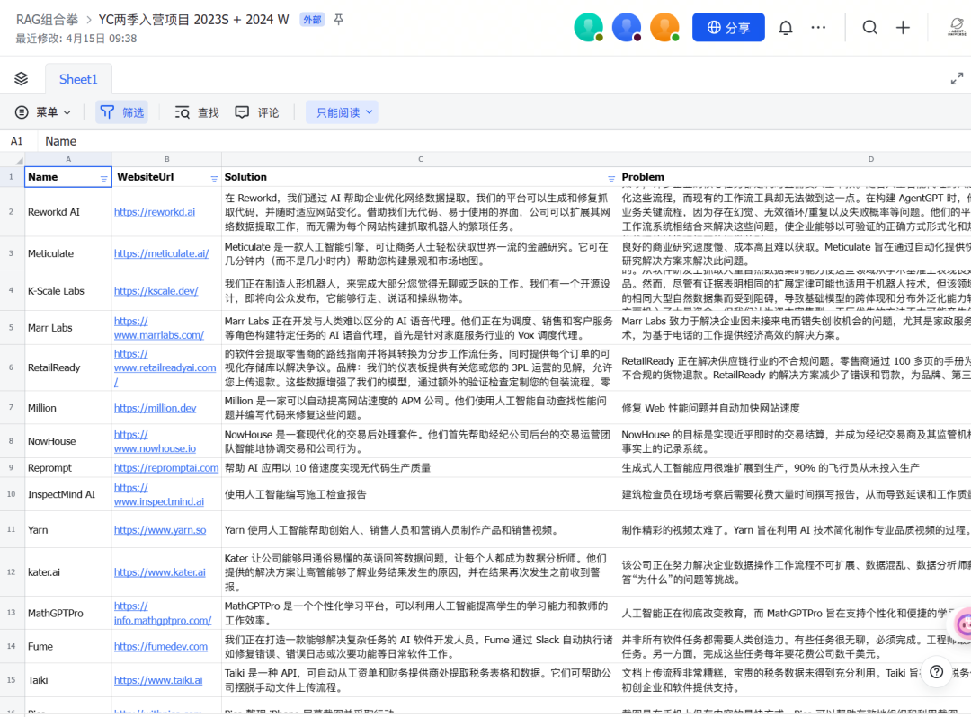Open the 菜单 menu dropdown
Screen dimensions: 971x717
click(x=43, y=112)
